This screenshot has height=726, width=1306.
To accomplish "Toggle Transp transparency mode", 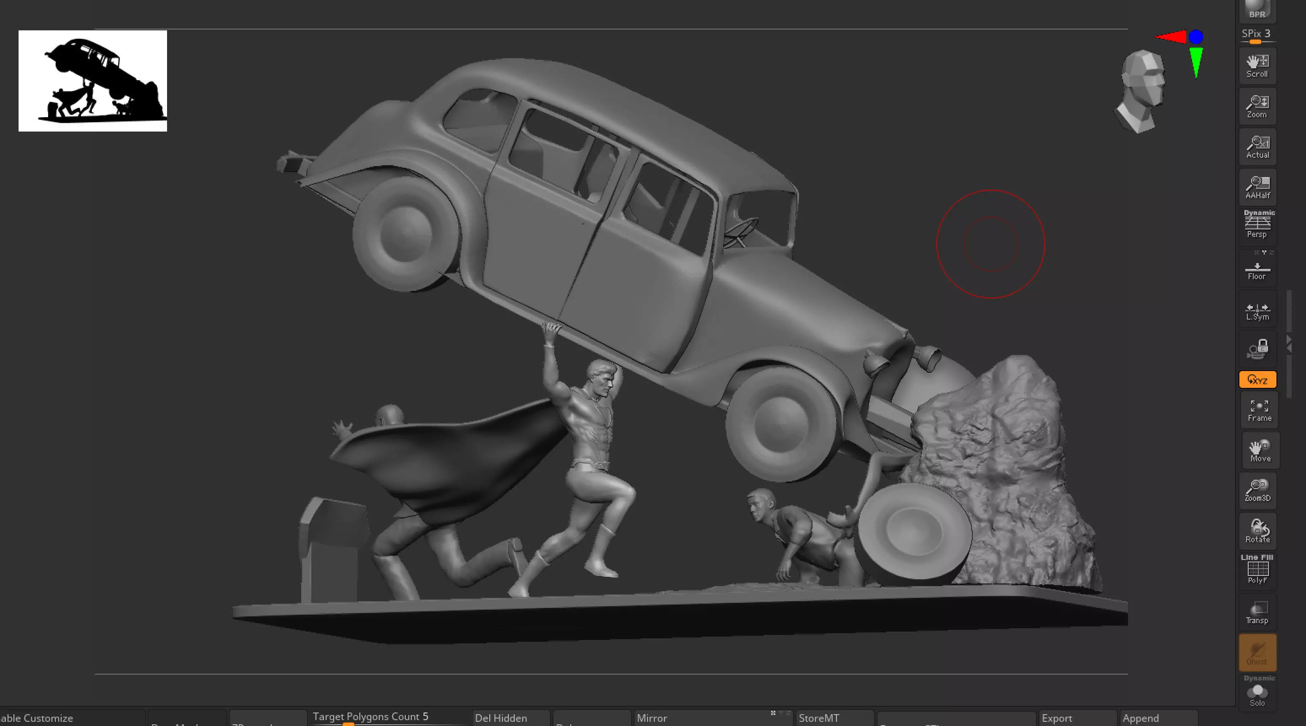I will 1257,612.
